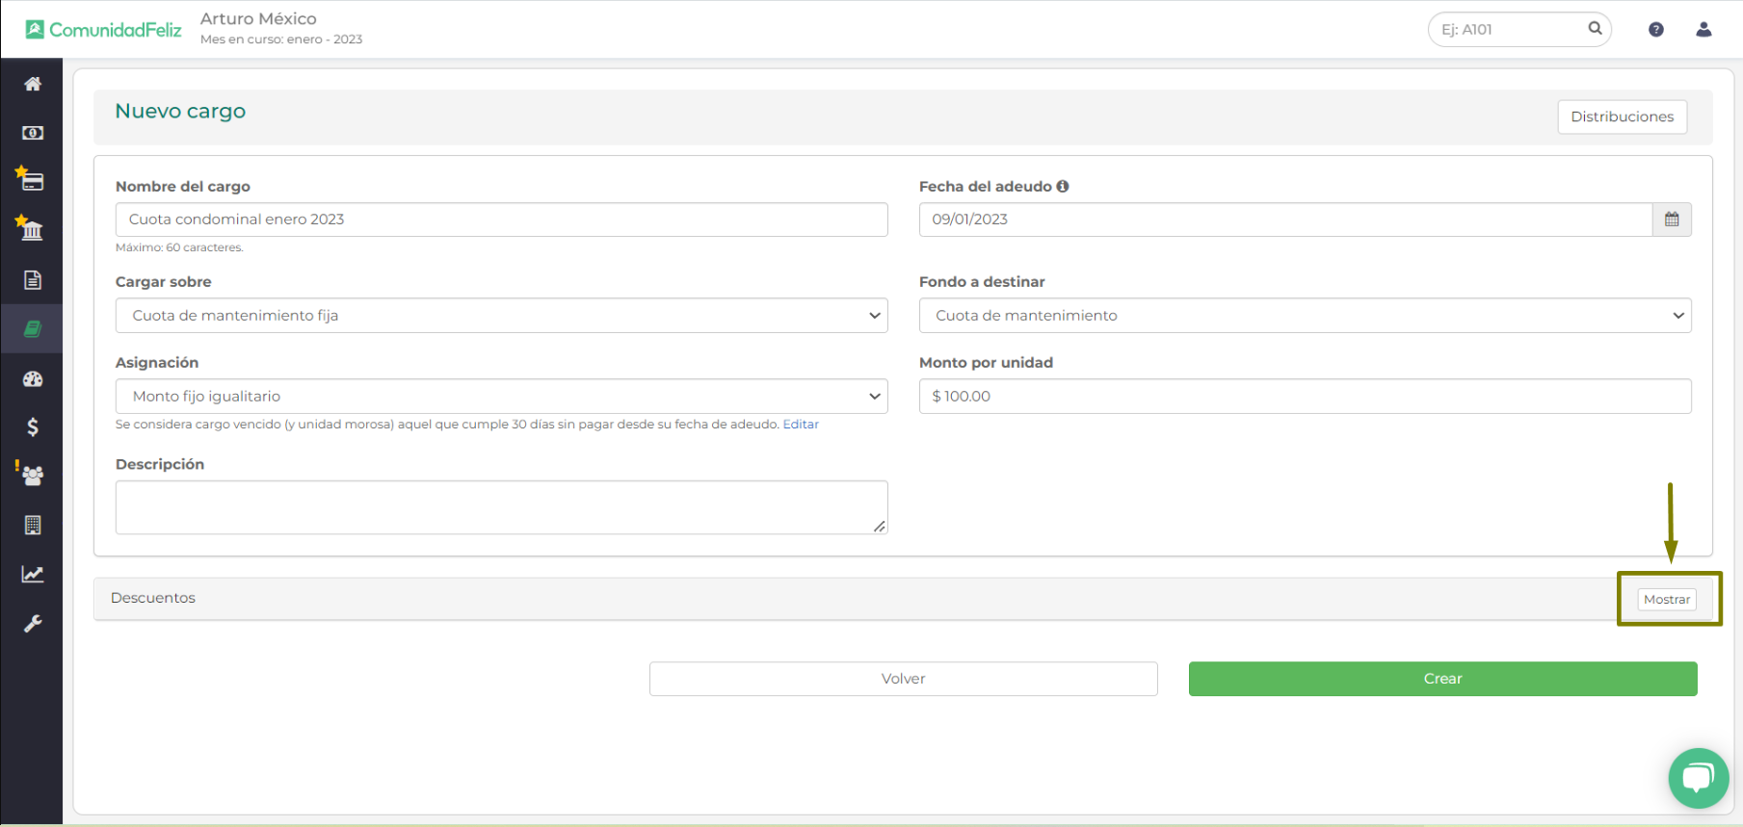This screenshot has height=827, width=1743.
Task: Click the dashboard gauge icon in sidebar
Action: [x=33, y=379]
